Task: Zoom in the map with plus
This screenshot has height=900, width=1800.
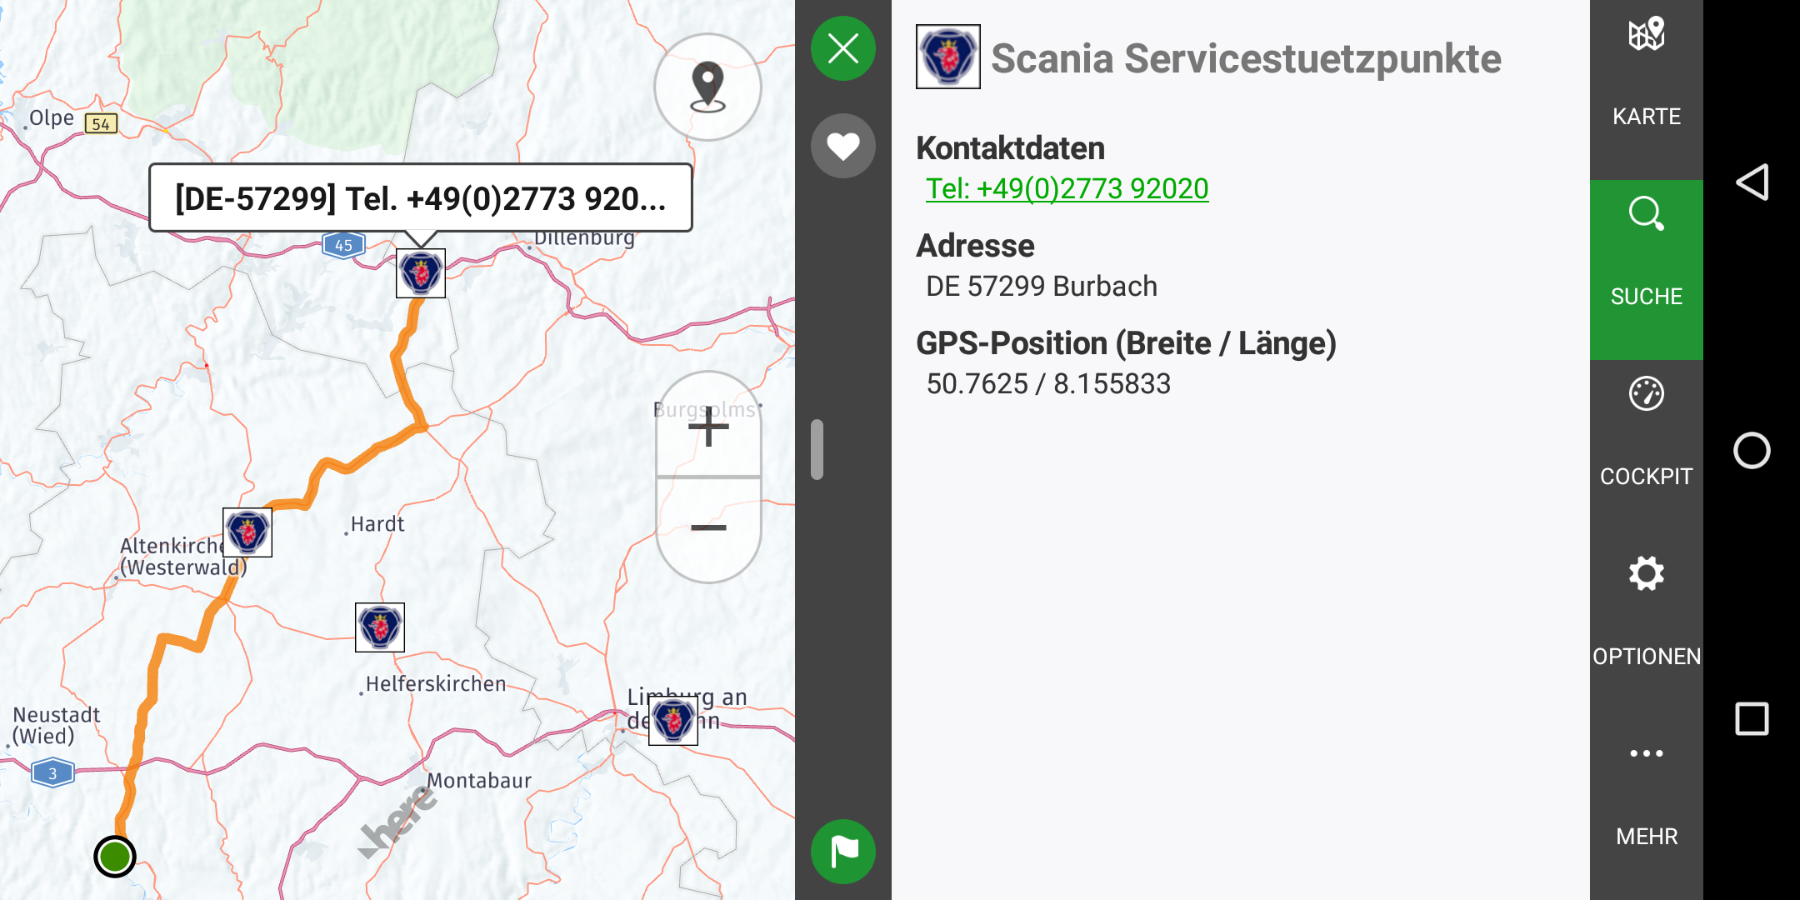Action: click(x=708, y=427)
